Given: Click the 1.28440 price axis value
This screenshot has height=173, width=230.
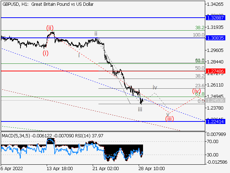Looking at the screenshot, I should coord(215,62).
